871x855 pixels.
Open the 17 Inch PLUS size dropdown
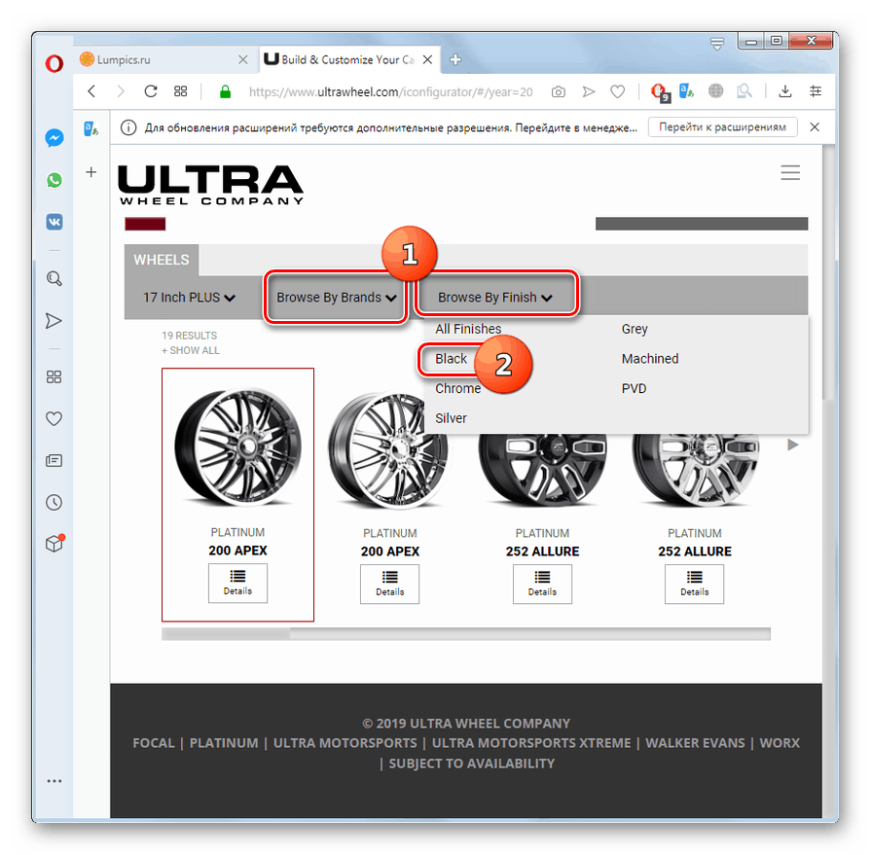(x=188, y=297)
